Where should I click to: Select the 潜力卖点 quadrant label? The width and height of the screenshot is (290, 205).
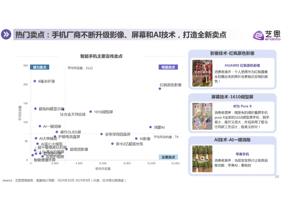pyautogui.click(x=39, y=67)
